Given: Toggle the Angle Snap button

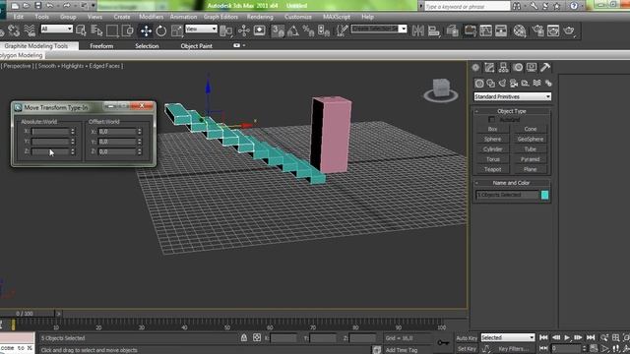Looking at the screenshot, I should click(293, 30).
